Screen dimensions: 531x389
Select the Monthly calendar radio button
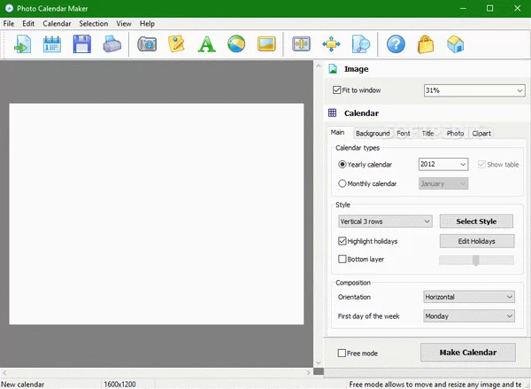(x=342, y=183)
